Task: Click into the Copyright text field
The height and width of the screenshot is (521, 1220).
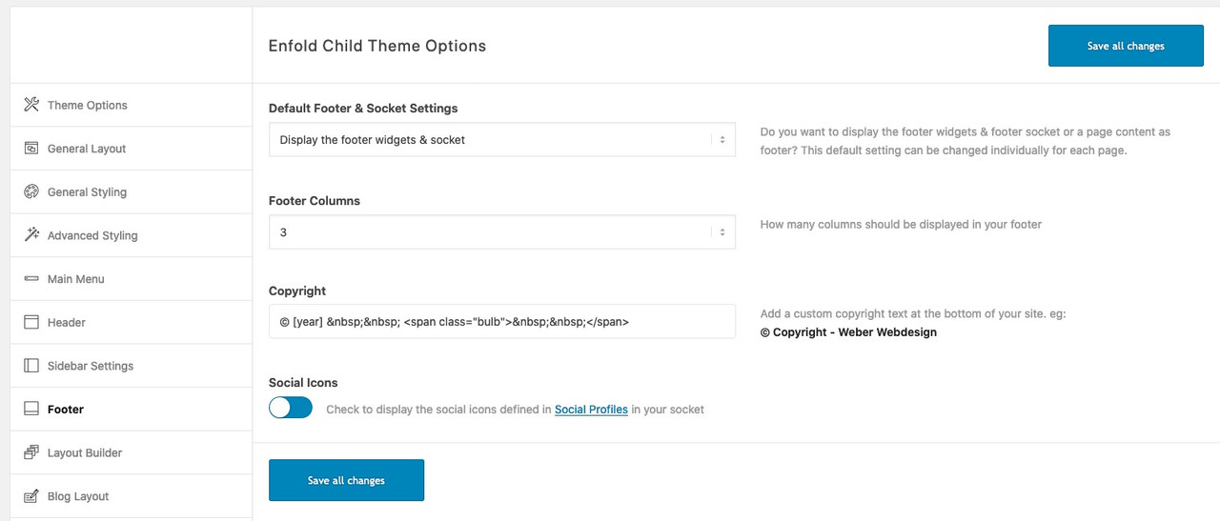Action: click(502, 321)
